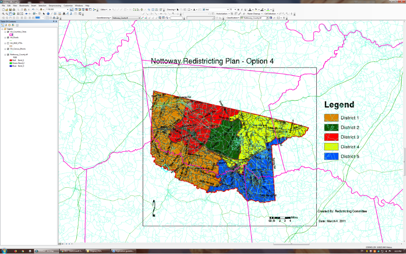This screenshot has width=406, height=254.
Task: Open the Geoprocessing menu
Action: click(54, 5)
